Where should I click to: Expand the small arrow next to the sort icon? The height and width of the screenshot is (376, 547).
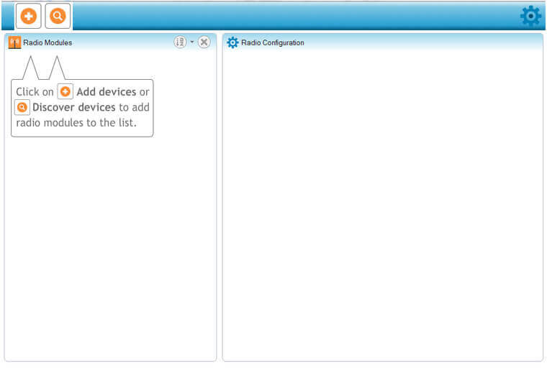[192, 42]
